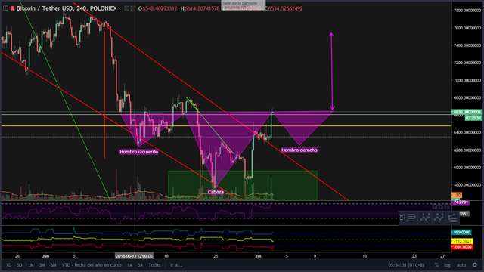Open the 'Ir a...' go-to date dialog
The height and width of the screenshot is (272, 484).
(x=176, y=265)
